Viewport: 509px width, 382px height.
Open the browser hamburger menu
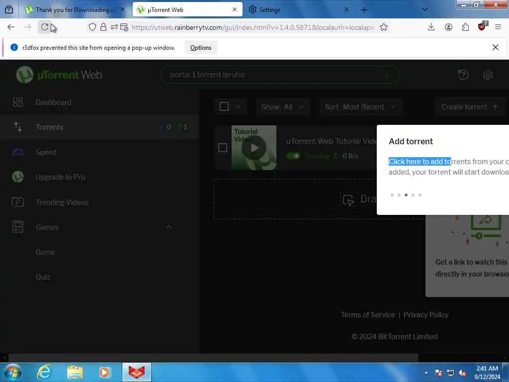pyautogui.click(x=498, y=27)
